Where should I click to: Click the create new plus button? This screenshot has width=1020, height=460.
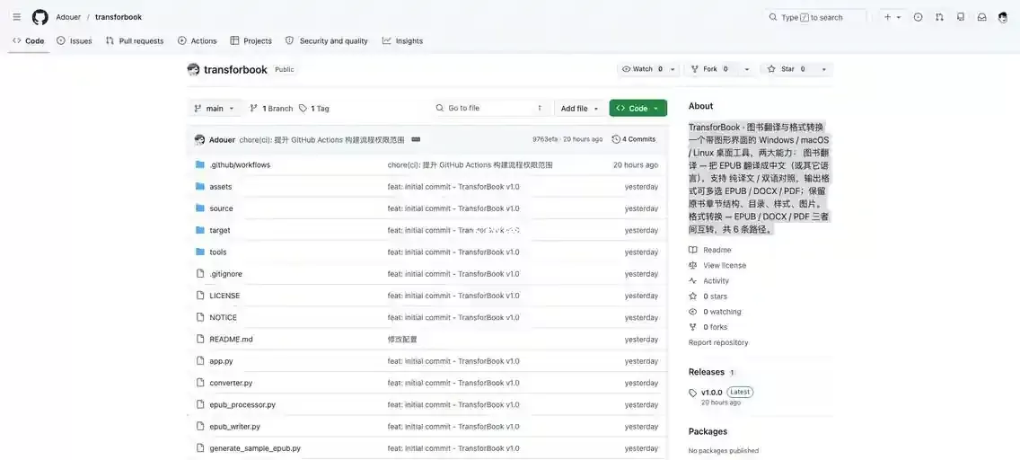point(892,17)
